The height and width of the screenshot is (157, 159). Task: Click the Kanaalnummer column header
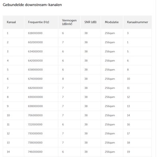point(138,22)
